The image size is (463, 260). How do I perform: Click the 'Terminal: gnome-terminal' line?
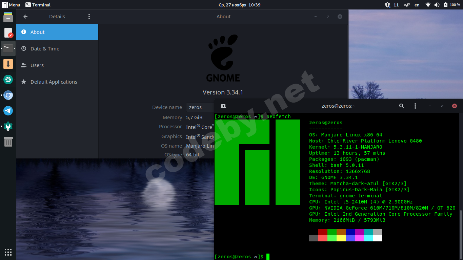coord(346,196)
